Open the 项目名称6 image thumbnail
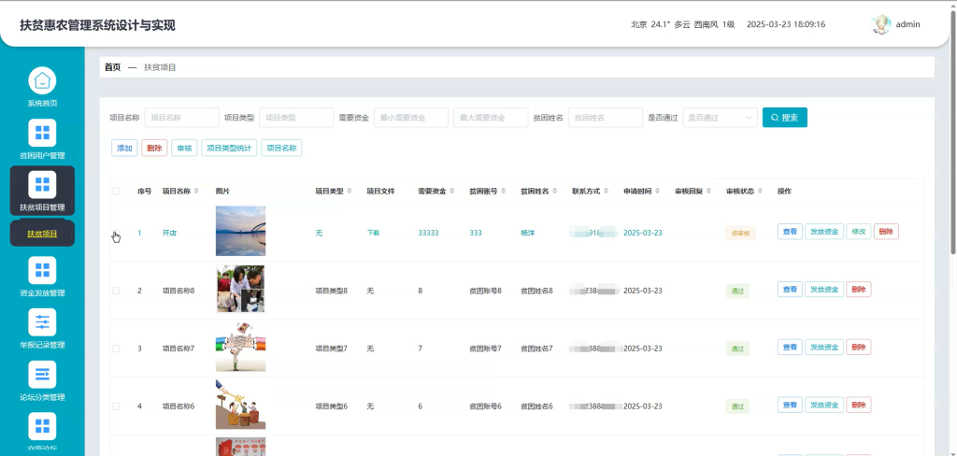The image size is (957, 456). 240,404
